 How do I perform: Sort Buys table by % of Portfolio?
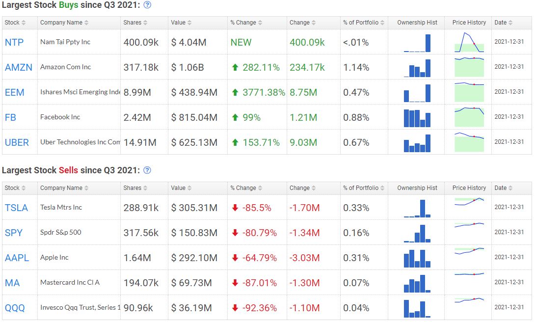click(364, 23)
